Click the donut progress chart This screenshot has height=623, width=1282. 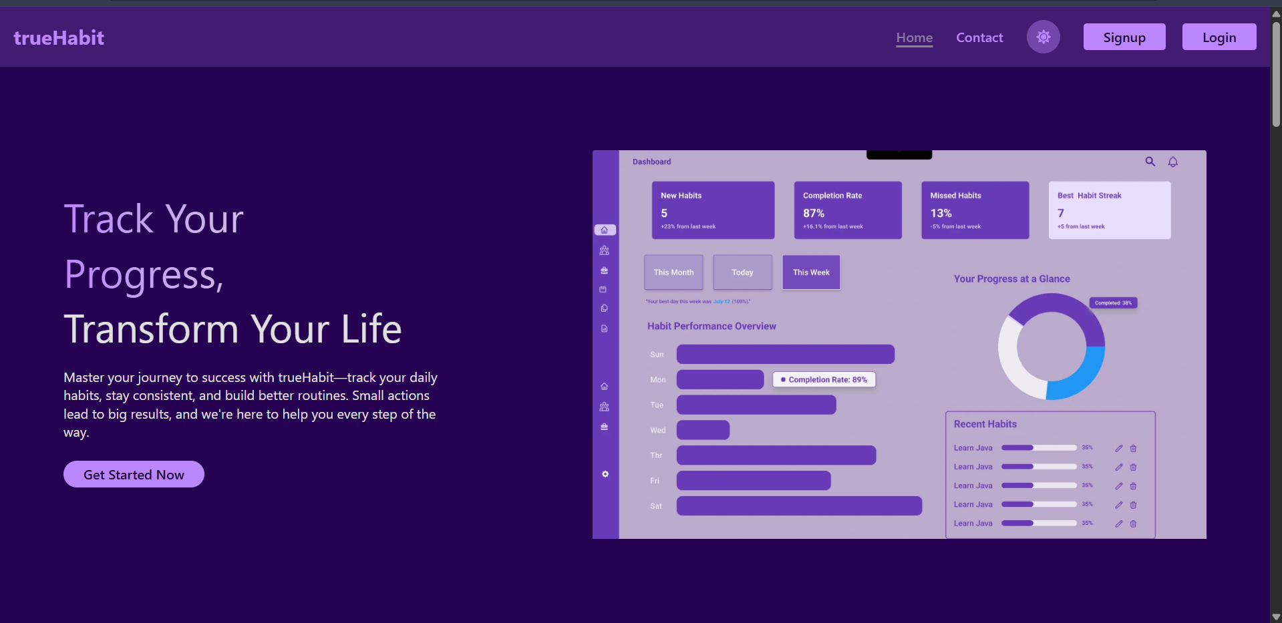(x=1051, y=347)
